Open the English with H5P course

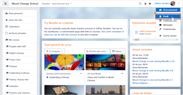coord(20,47)
